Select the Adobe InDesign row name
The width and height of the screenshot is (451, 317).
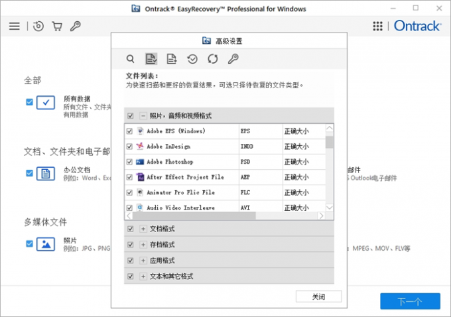point(168,147)
